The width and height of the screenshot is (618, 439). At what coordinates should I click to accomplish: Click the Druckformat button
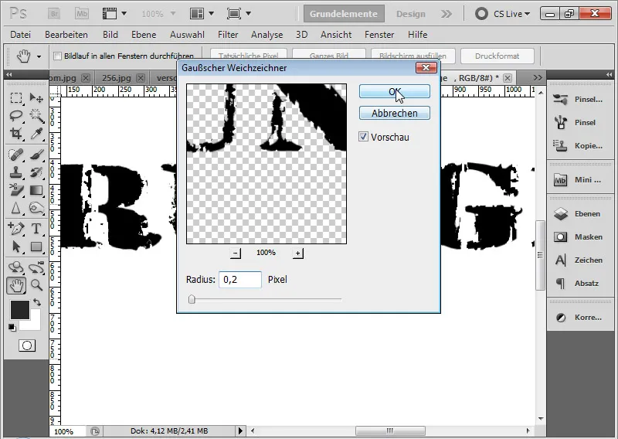[x=497, y=56]
